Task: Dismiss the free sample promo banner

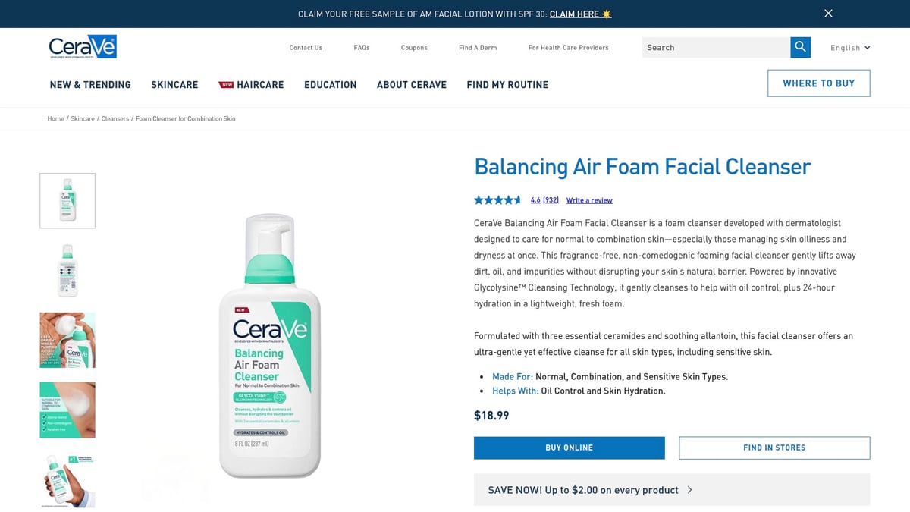Action: point(827,13)
